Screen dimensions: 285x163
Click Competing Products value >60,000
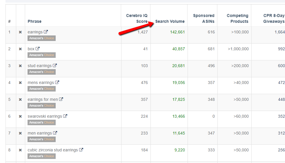point(241,117)
